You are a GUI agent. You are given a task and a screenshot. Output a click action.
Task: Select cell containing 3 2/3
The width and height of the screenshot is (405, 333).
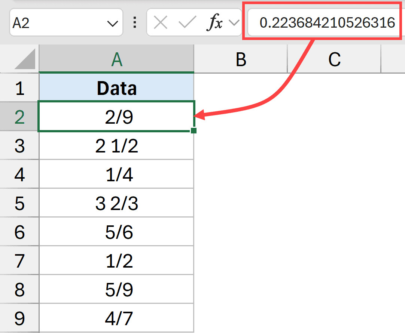click(x=116, y=203)
